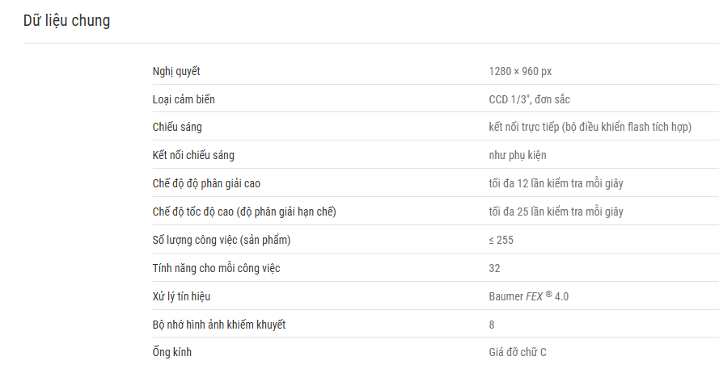Click the '≤ 255' value
This screenshot has height=369, width=719.
[501, 241]
